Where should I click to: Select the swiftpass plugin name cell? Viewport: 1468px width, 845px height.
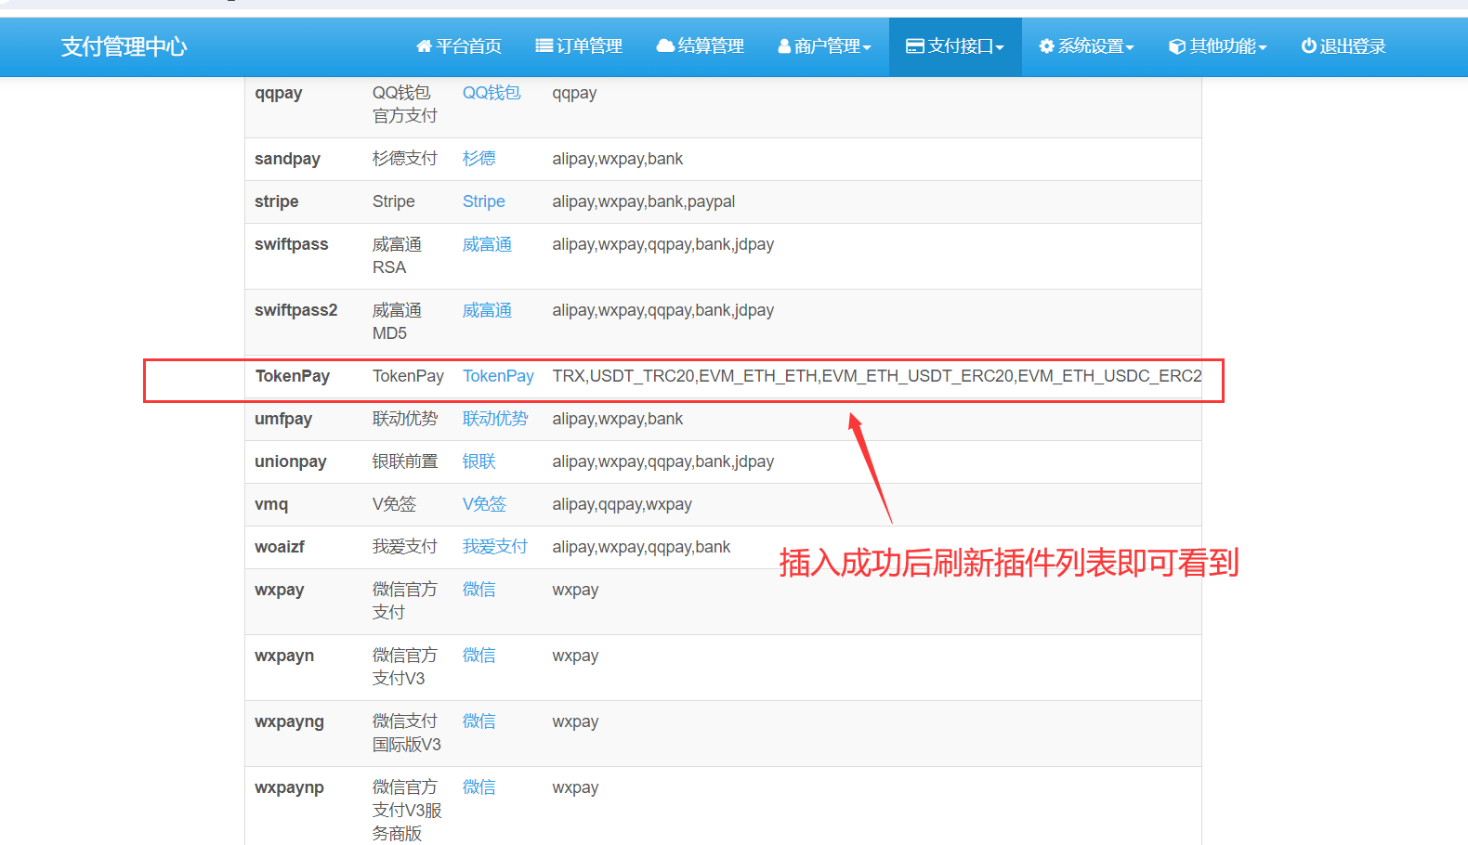[x=292, y=244]
